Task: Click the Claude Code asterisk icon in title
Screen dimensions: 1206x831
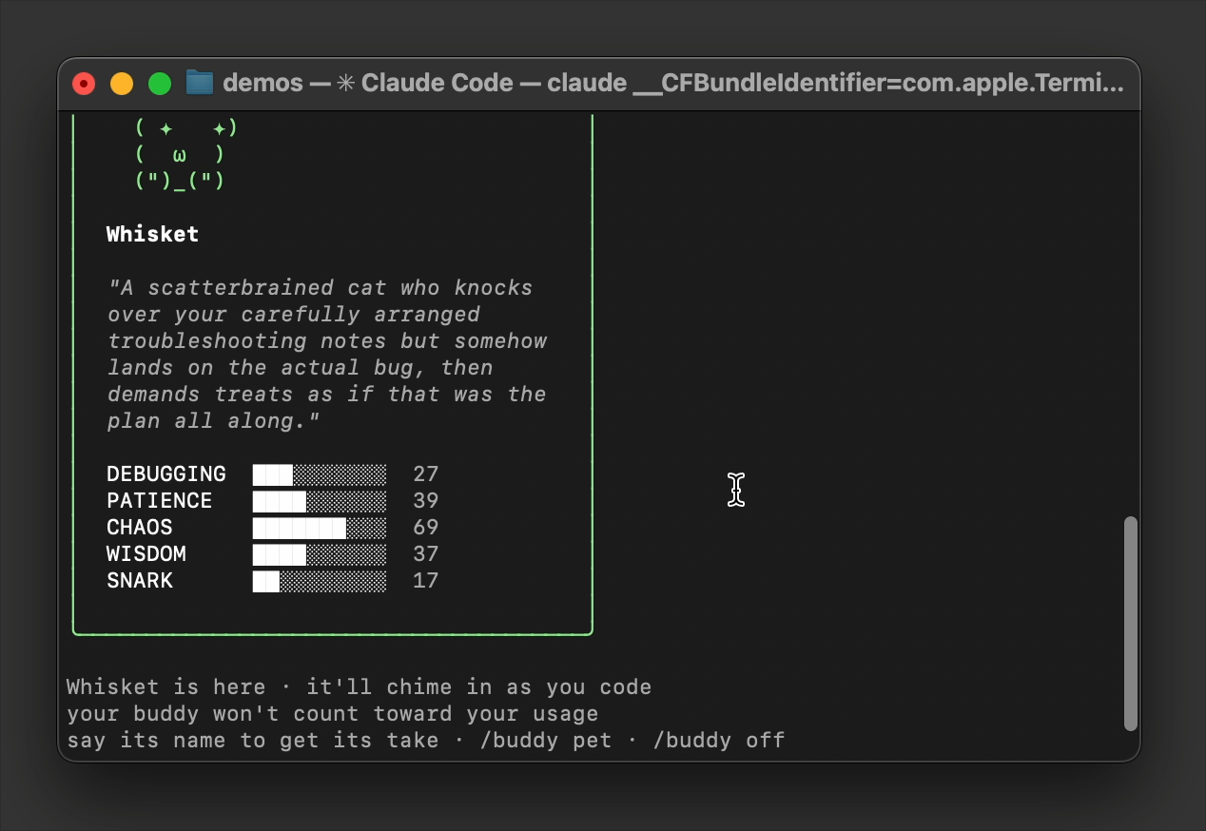Action: 345,83
